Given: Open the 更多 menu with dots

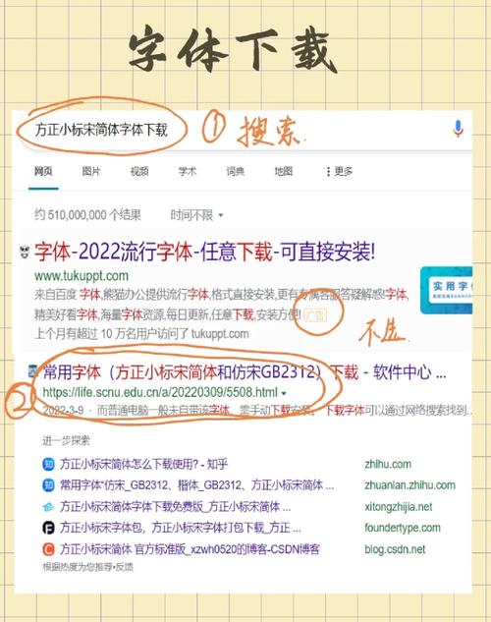Looking at the screenshot, I should tap(339, 171).
